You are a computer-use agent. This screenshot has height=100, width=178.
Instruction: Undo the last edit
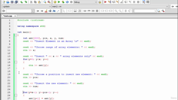pyautogui.click(x=22, y=2)
